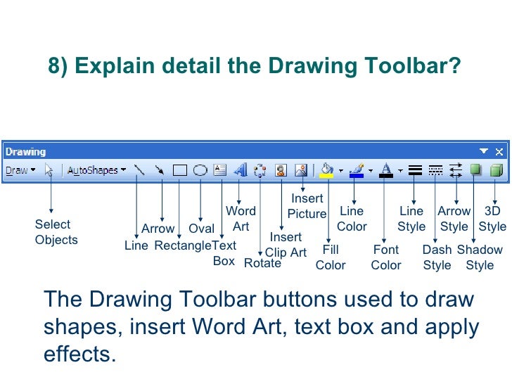512x384 pixels.
Task: Select the Arrow drawing tool
Action: pyautogui.click(x=160, y=169)
